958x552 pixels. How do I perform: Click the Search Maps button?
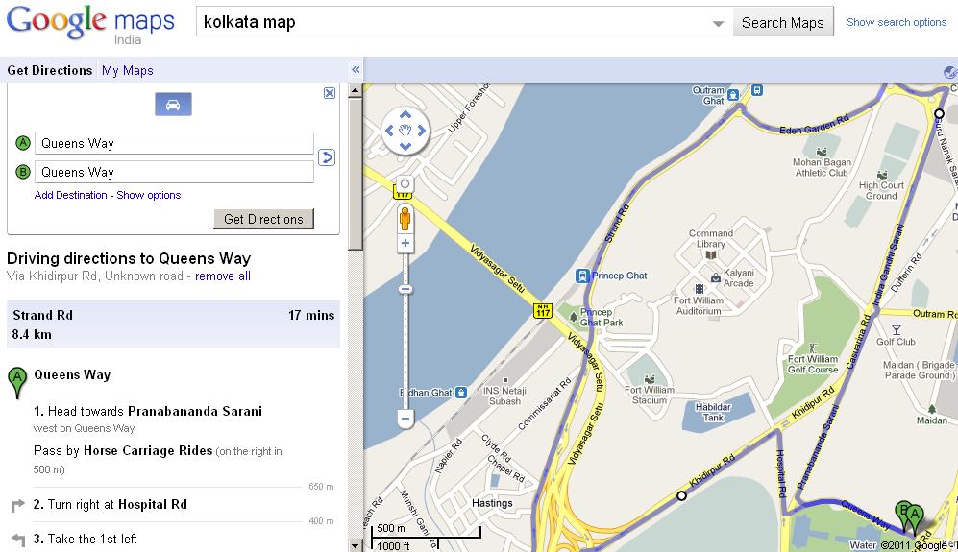coord(783,23)
